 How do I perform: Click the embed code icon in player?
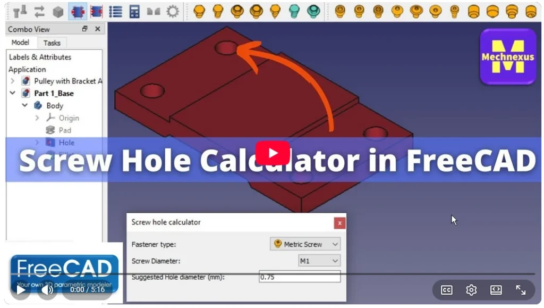[x=496, y=289]
